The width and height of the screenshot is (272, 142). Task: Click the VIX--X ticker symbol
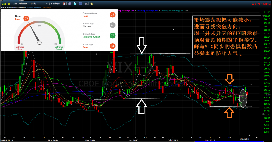[5, 4]
